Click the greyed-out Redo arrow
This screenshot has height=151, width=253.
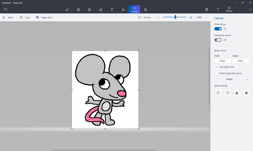[x=240, y=10]
